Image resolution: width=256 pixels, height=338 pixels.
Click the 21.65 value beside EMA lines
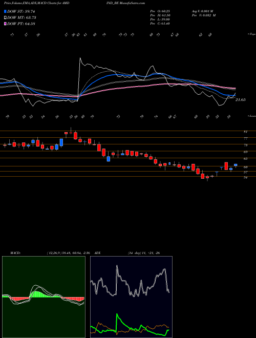(x=240, y=100)
